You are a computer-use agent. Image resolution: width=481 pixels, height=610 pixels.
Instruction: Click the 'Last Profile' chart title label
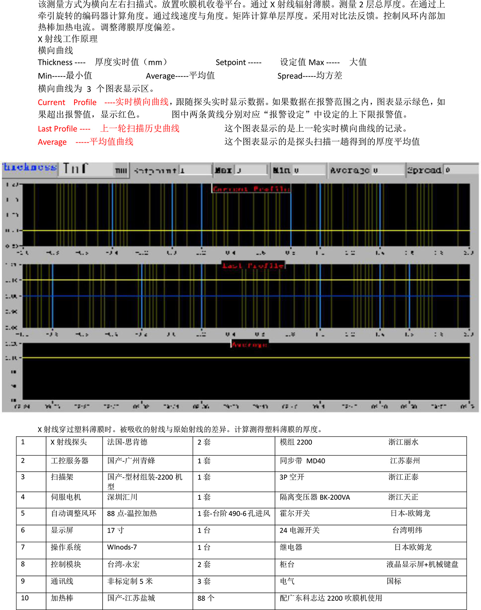(253, 265)
